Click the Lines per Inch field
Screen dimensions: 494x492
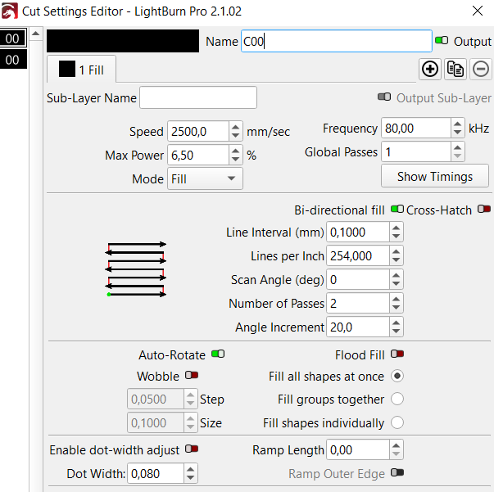click(358, 255)
